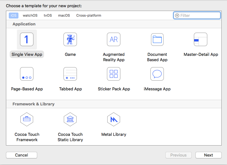Switch to the tvOS tab
Viewport: 227px width, 165px height.
tap(48, 15)
